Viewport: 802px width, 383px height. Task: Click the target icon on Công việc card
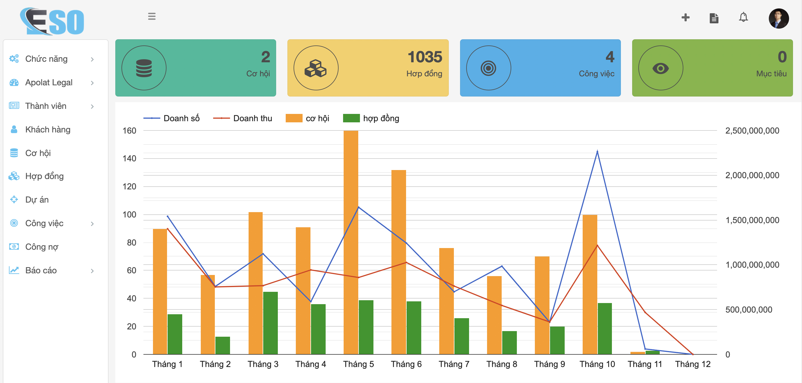tap(488, 68)
